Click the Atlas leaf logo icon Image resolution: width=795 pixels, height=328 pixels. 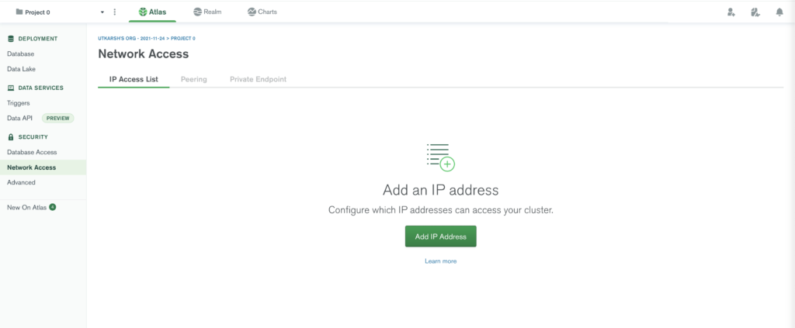pyautogui.click(x=143, y=12)
